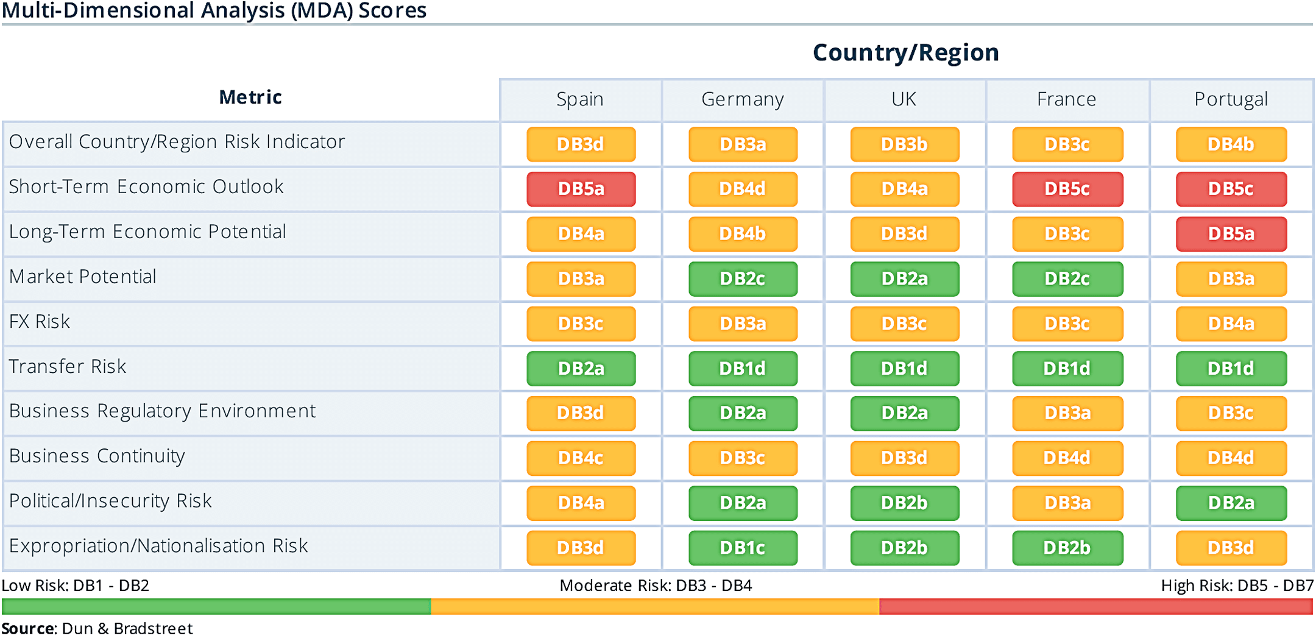The width and height of the screenshot is (1316, 644).
Task: Click Portugal's Business Regulatory badge DB3c
Action: 1231,413
